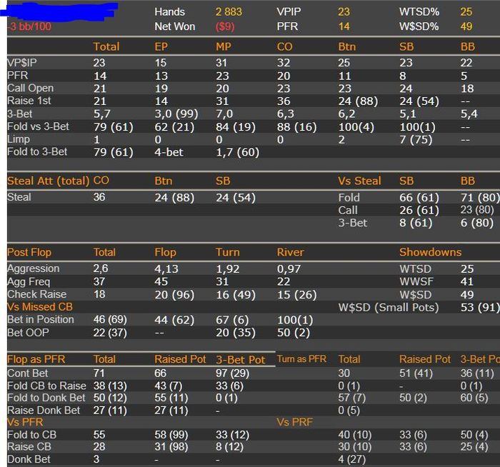Select the 'Bet OOP' row label

coord(28,333)
